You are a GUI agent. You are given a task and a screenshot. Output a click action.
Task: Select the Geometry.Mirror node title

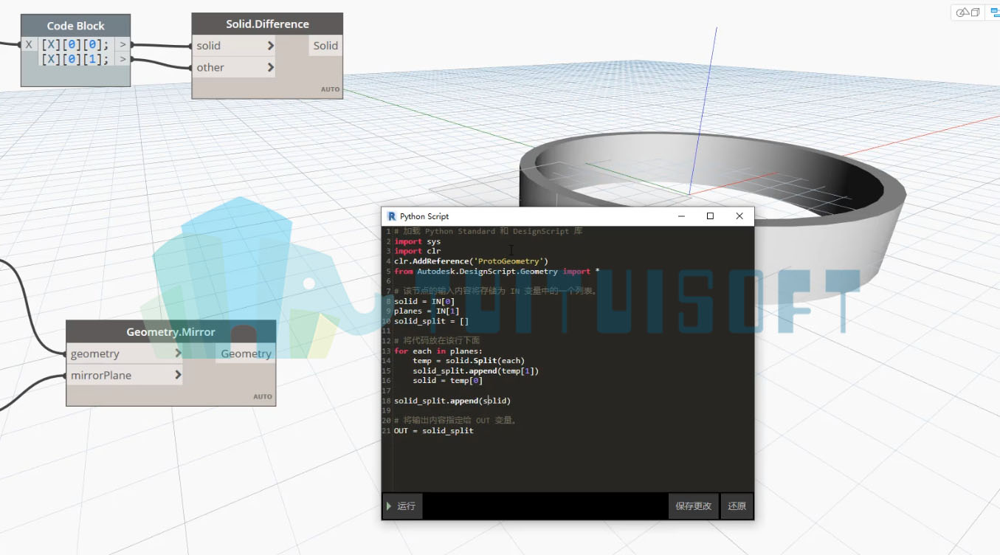pos(170,331)
